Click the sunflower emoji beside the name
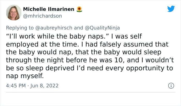 (x=79, y=9)
